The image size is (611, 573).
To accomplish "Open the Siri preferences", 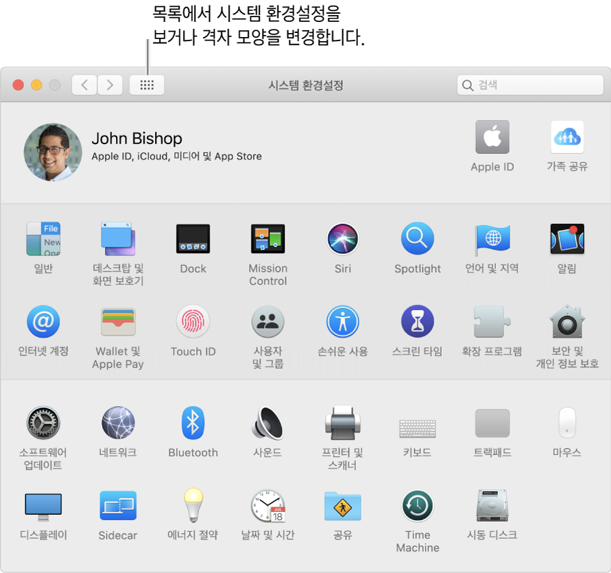I will pos(343,239).
